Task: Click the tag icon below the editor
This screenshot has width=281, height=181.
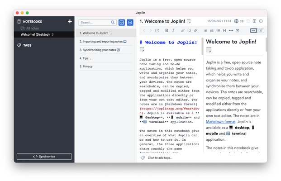Action: coord(143,158)
